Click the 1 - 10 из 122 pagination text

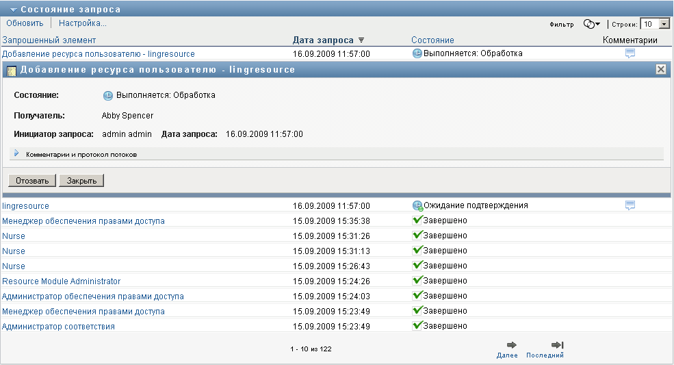tap(311, 349)
